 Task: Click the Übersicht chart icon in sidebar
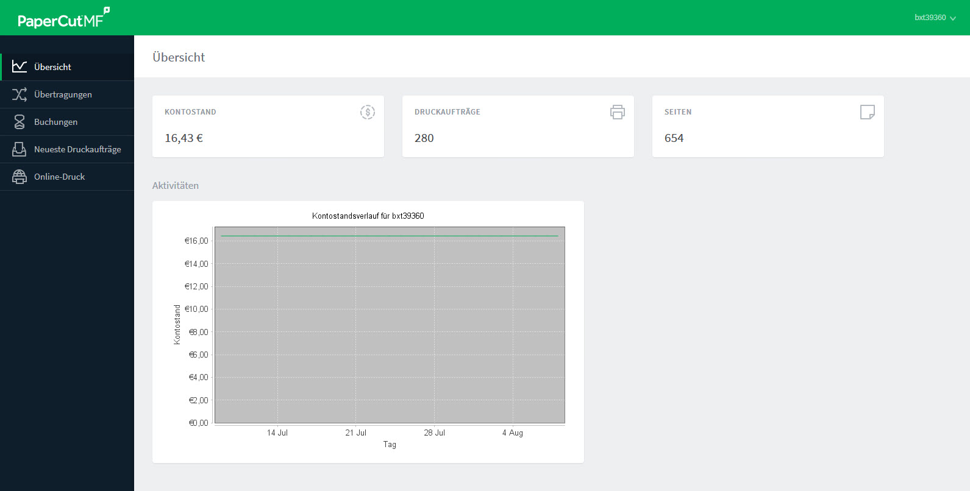pos(20,66)
